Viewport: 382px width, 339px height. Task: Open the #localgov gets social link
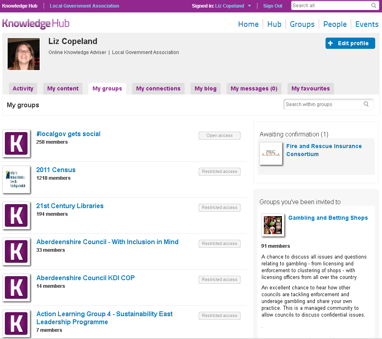[x=68, y=134]
